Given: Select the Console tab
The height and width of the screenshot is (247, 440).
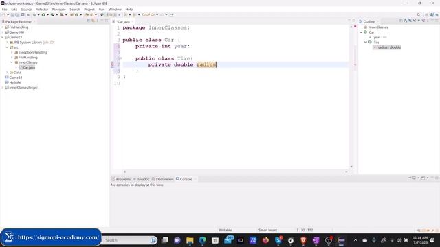Looking at the screenshot, I should [184, 179].
